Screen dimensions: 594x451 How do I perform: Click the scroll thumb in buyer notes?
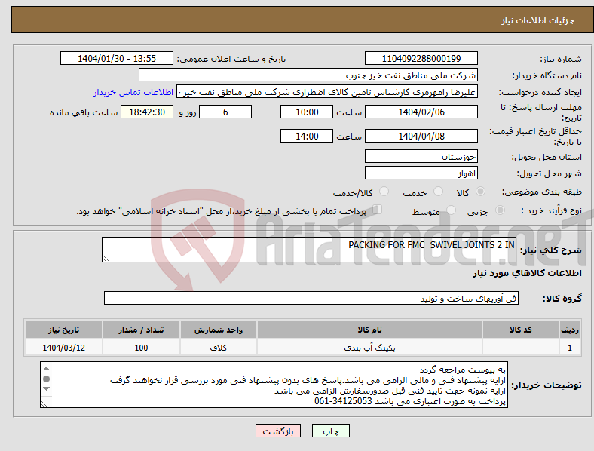[x=46, y=379]
